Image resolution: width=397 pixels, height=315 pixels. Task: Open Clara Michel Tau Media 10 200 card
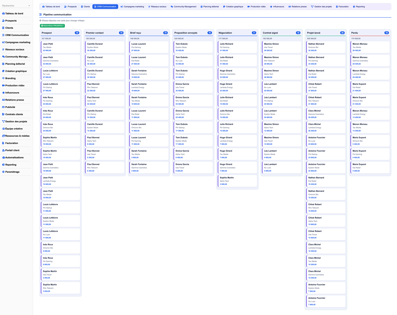[326, 261]
